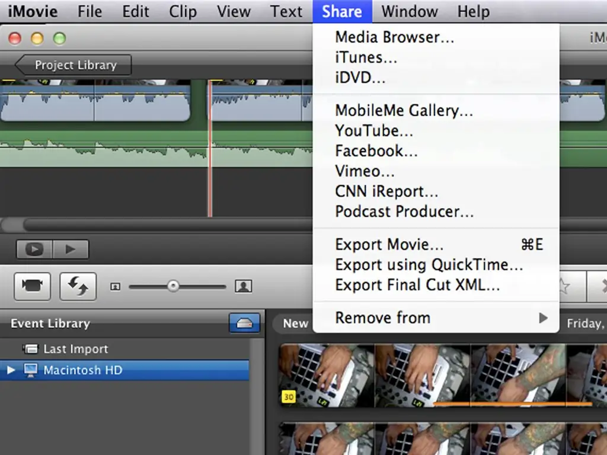Screen dimensions: 607x455
Task: Click the Last Import filmstrip icon
Action: pos(31,349)
